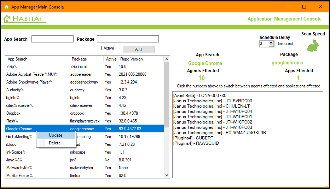Click the Scan Speed rabbit icon
330x189 pixels.
coord(313,46)
